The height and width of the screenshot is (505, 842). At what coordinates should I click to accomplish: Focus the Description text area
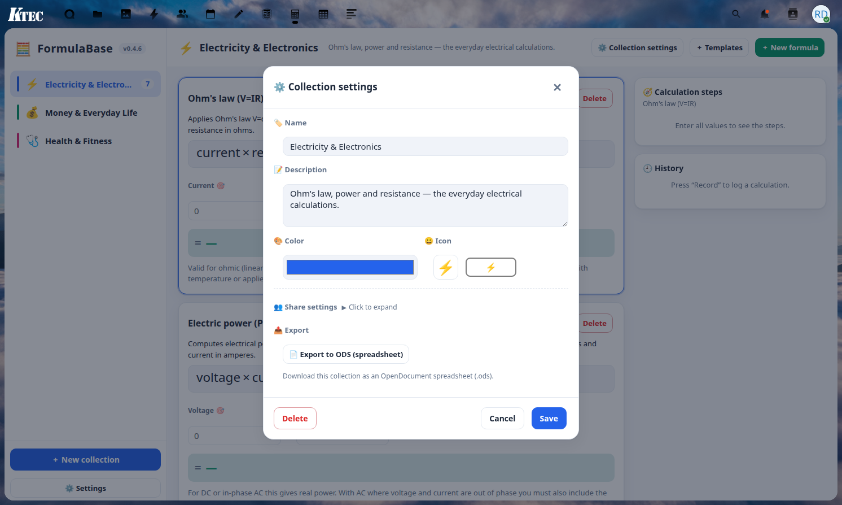[426, 206]
